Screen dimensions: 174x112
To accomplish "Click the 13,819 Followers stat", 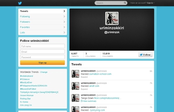I will pyautogui.click(x=108, y=55).
